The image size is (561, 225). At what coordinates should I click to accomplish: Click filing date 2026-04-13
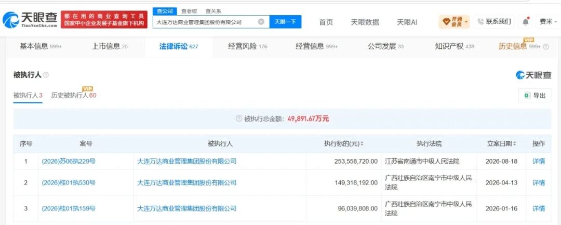[x=501, y=183]
